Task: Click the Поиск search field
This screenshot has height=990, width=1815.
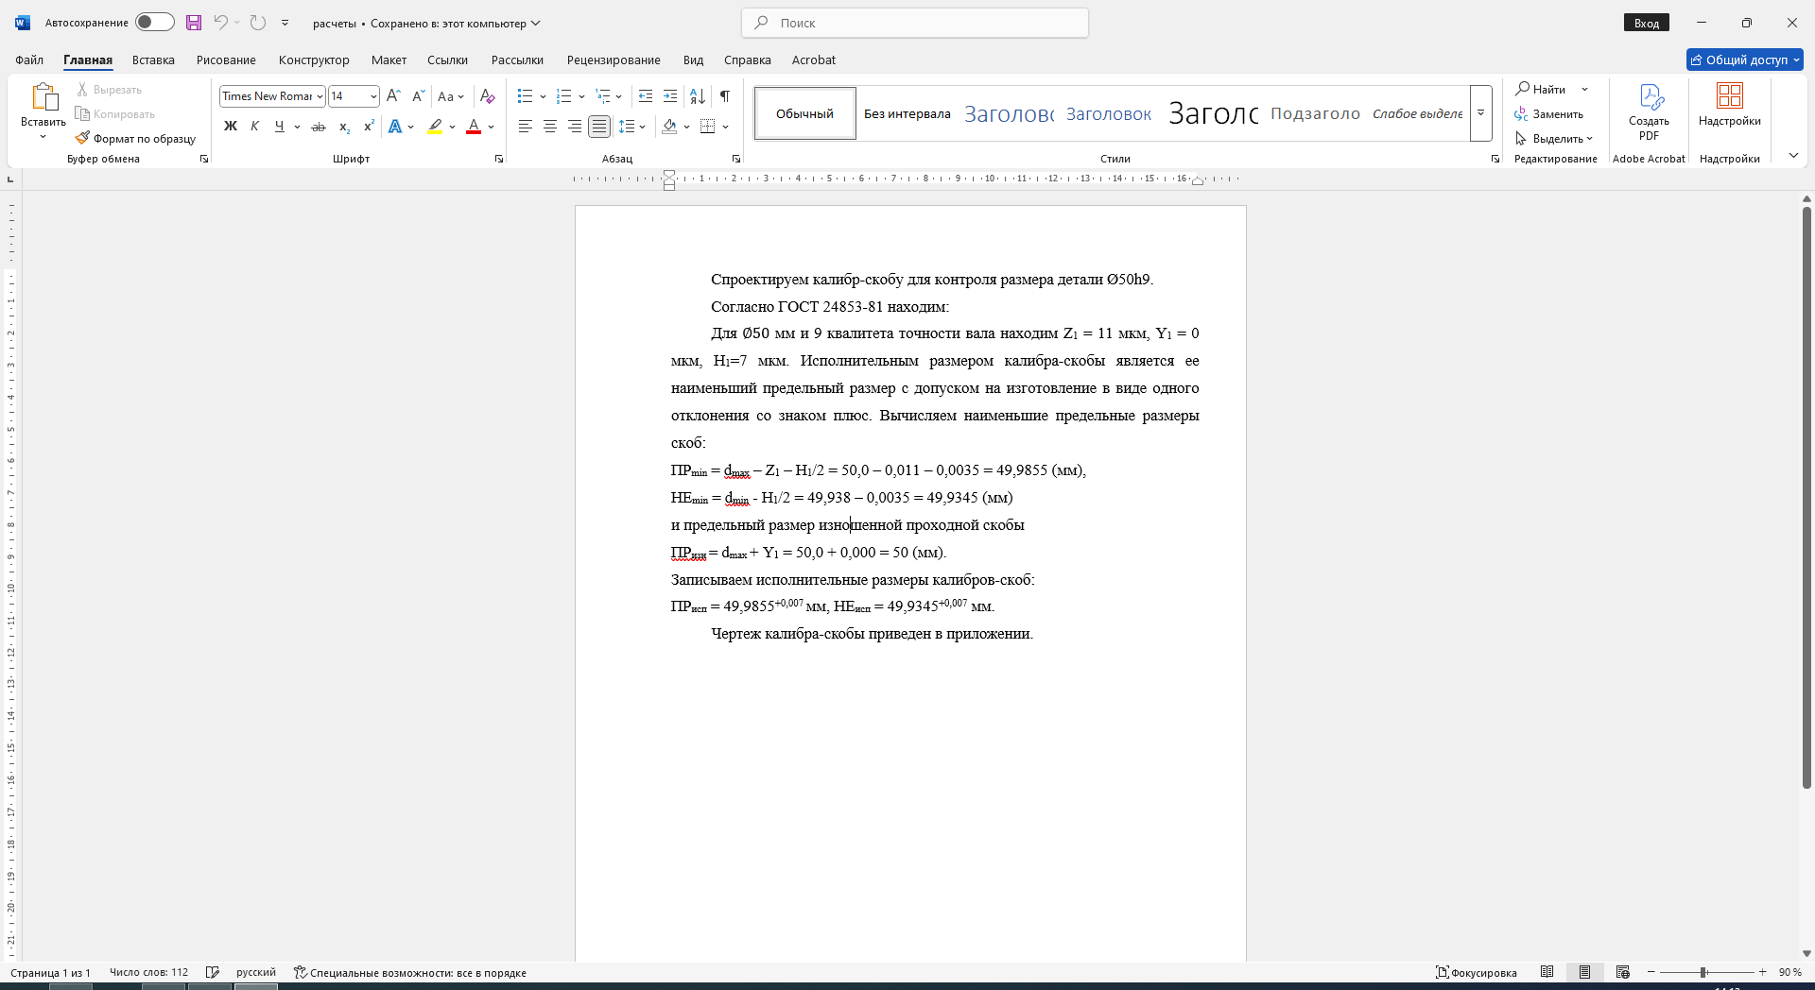Action: click(x=915, y=23)
